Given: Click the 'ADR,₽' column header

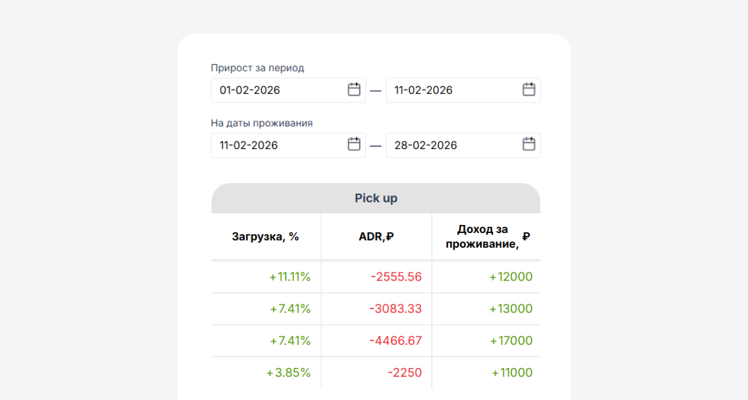Looking at the screenshot, I should tap(376, 236).
